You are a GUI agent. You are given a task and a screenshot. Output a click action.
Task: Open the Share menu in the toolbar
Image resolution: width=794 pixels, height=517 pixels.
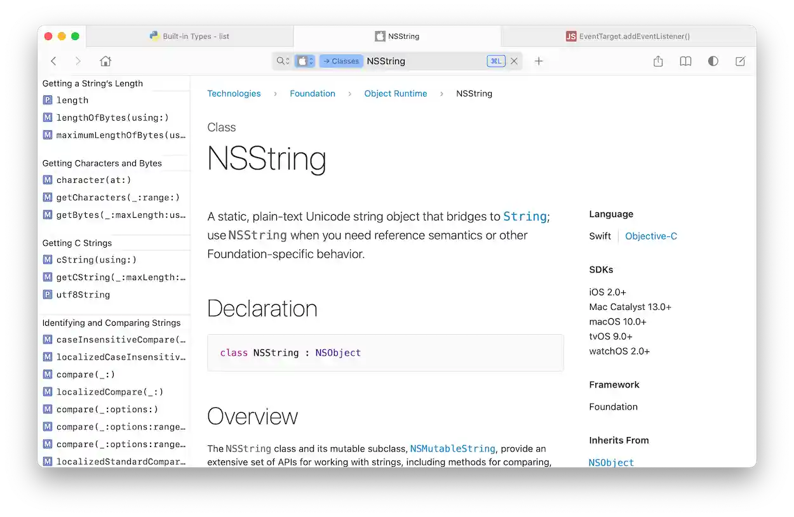pyautogui.click(x=657, y=61)
